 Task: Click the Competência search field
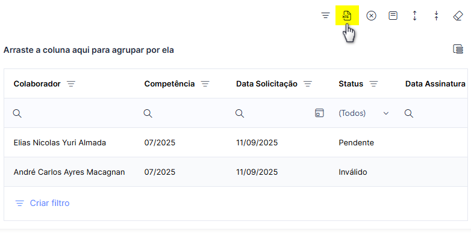click(x=186, y=113)
